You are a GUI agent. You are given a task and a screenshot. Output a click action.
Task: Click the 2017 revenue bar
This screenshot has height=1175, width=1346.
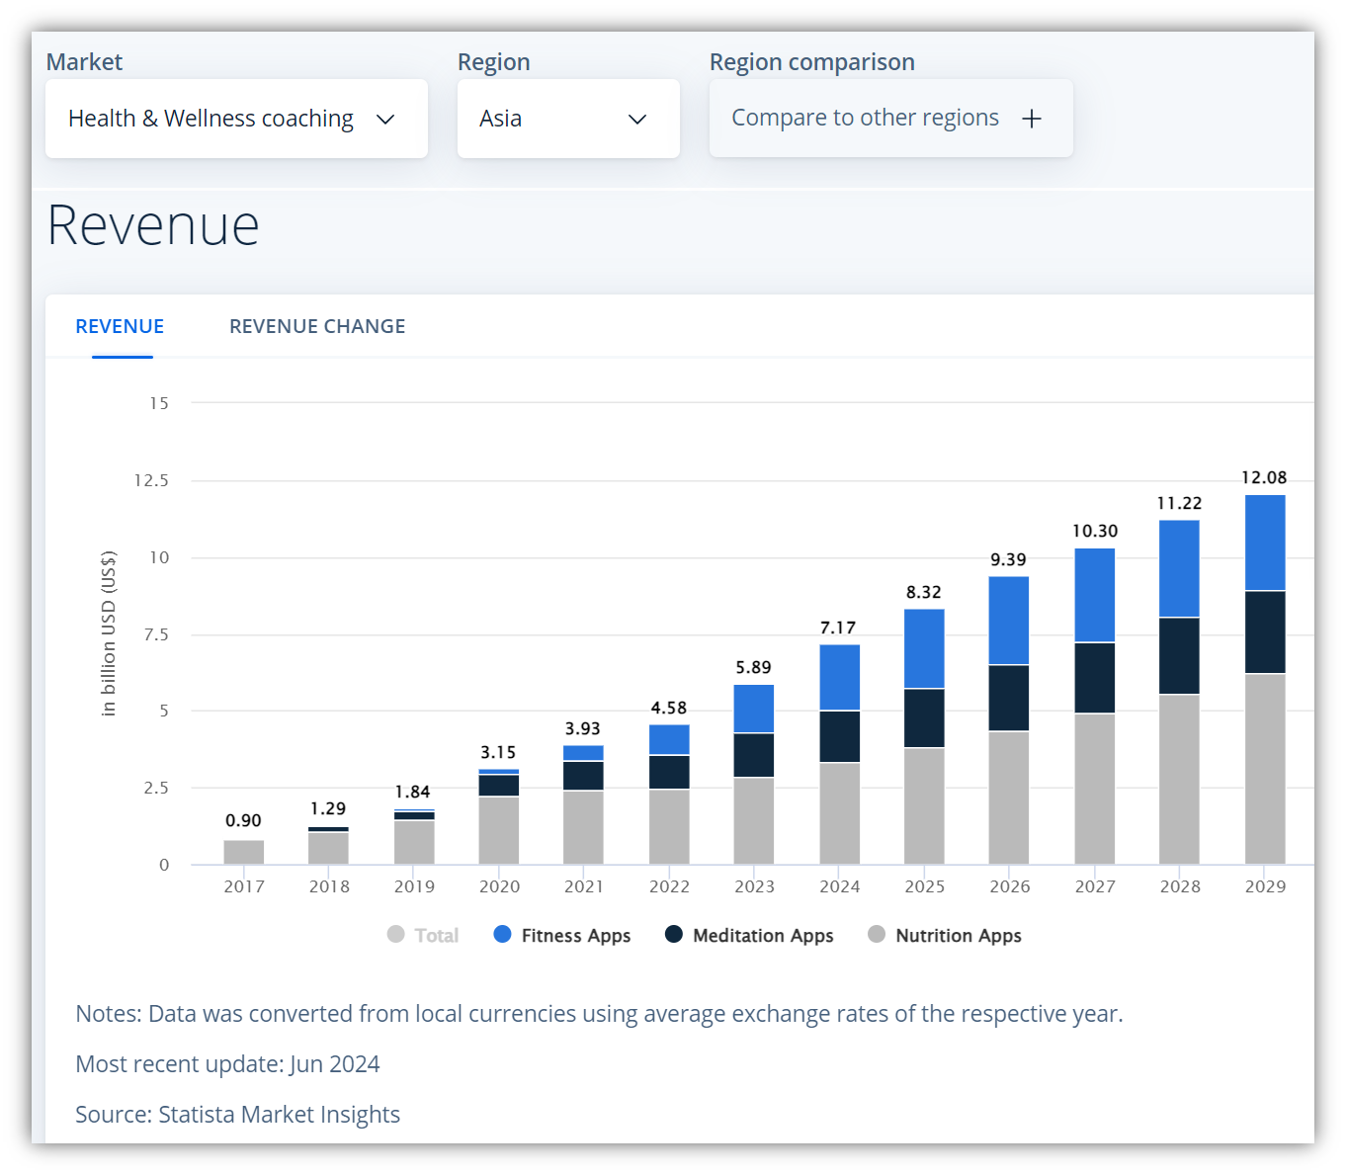[244, 852]
